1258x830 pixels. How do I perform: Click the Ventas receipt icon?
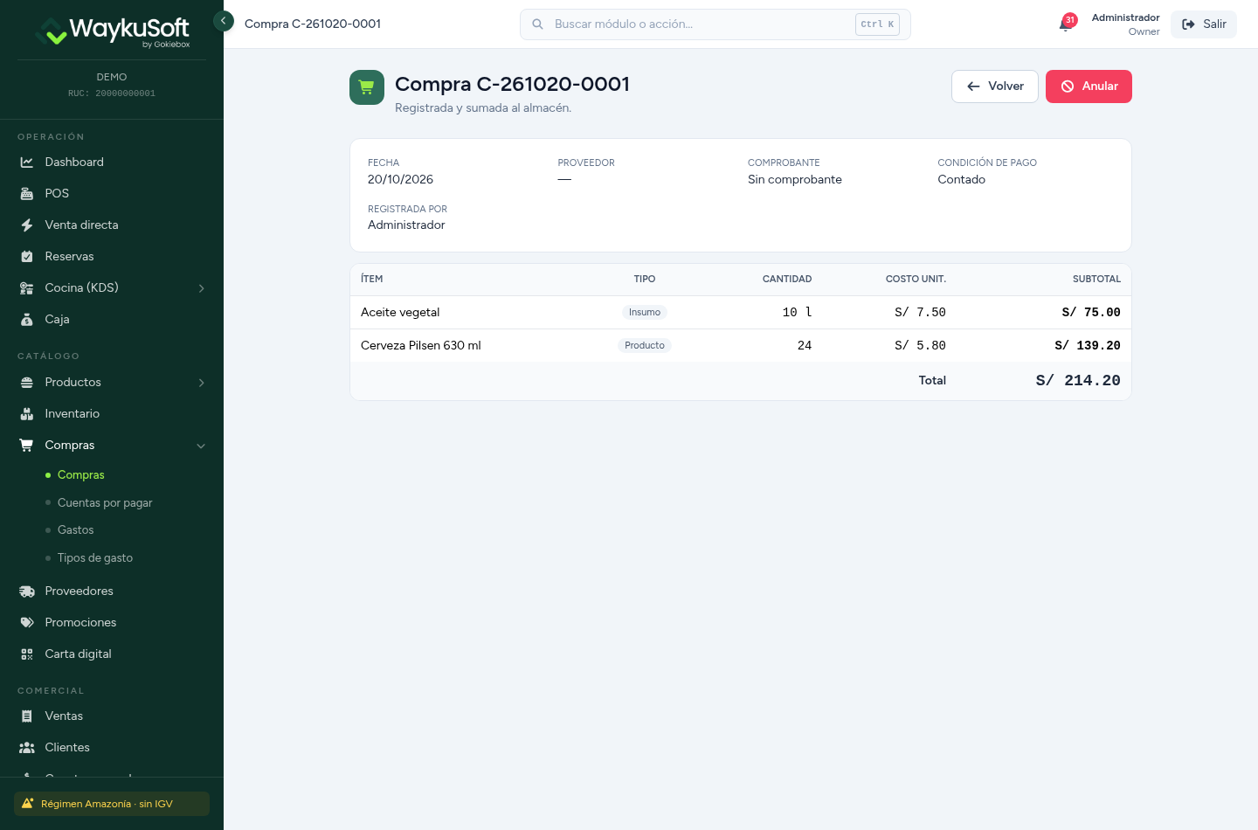27,716
